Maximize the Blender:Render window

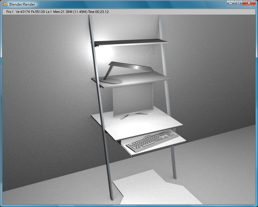pos(238,3)
